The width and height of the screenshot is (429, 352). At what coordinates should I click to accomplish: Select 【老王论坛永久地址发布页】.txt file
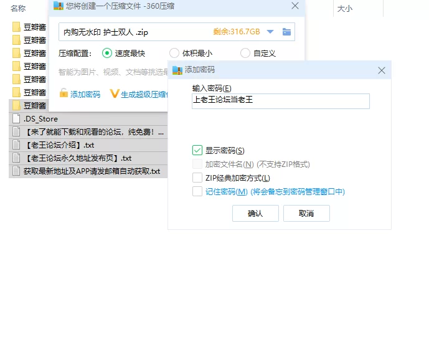click(x=88, y=158)
